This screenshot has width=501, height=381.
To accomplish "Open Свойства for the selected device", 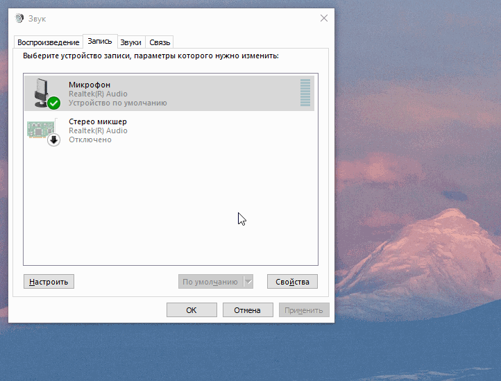I will coord(292,282).
